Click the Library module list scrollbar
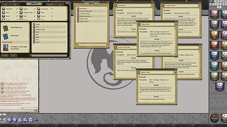 [x=29, y=37]
